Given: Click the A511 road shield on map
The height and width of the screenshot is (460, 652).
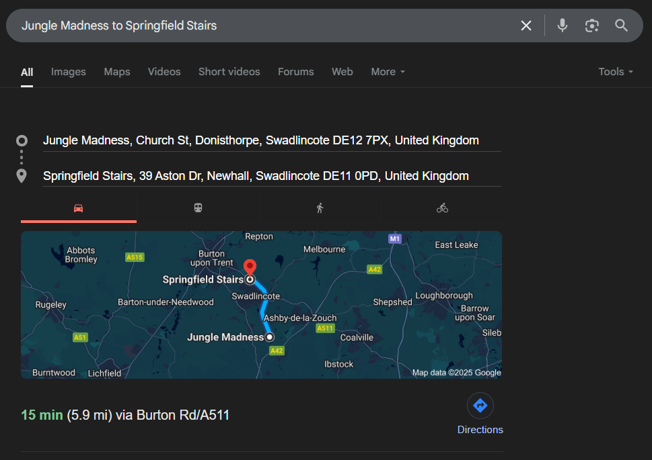Looking at the screenshot, I should coord(325,328).
